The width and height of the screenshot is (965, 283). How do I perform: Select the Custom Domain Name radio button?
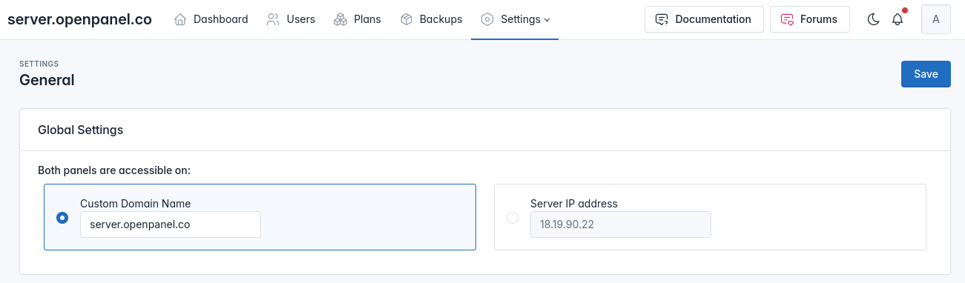[62, 218]
